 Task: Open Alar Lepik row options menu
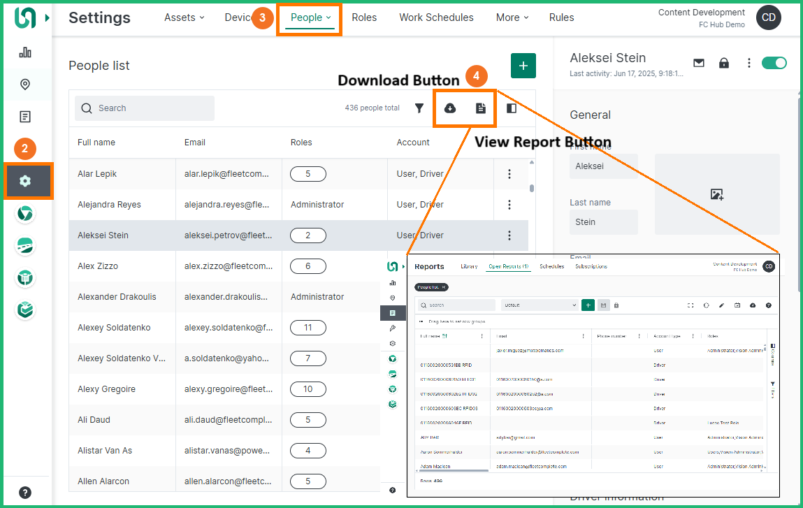coord(509,174)
